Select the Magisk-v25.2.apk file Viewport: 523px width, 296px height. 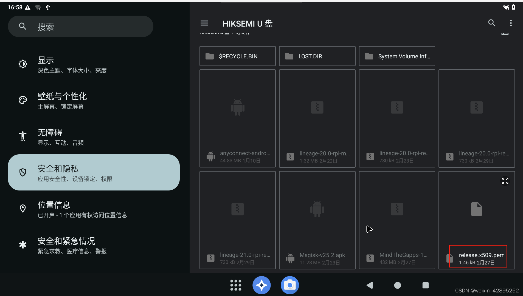pyautogui.click(x=317, y=220)
